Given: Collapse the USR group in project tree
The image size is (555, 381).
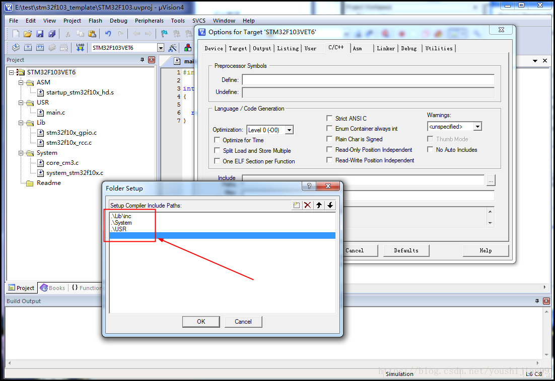Looking at the screenshot, I should pos(21,103).
